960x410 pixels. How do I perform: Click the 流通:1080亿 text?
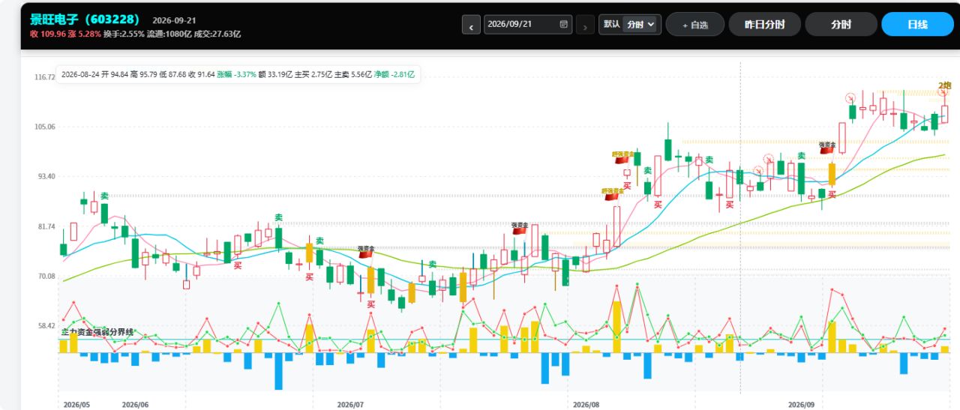(x=171, y=34)
